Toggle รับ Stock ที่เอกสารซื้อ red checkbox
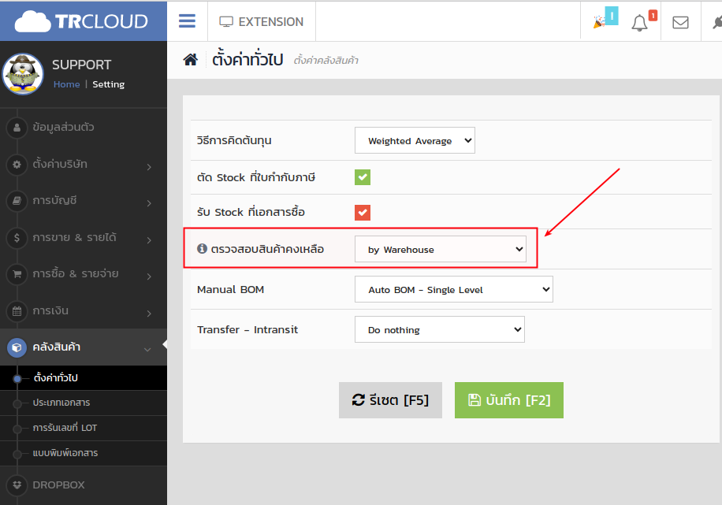This screenshot has width=722, height=505. (x=363, y=212)
